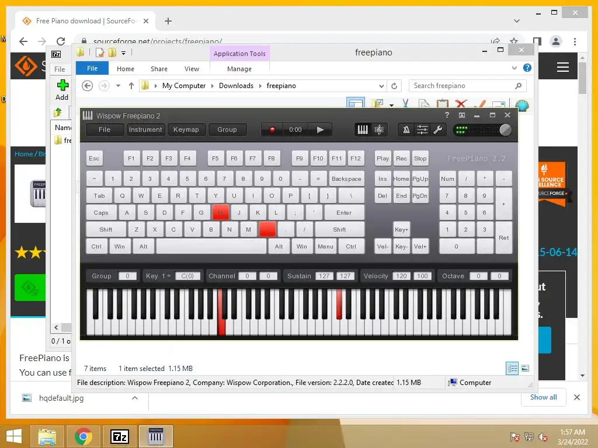Click the Sustain first 127 value field
The width and height of the screenshot is (598, 448).
(324, 276)
